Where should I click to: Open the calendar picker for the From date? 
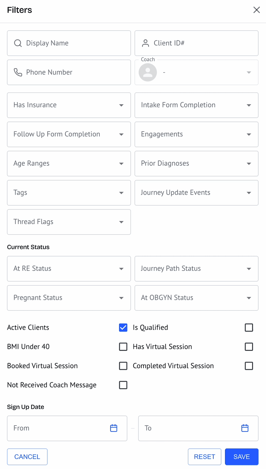coord(114,428)
